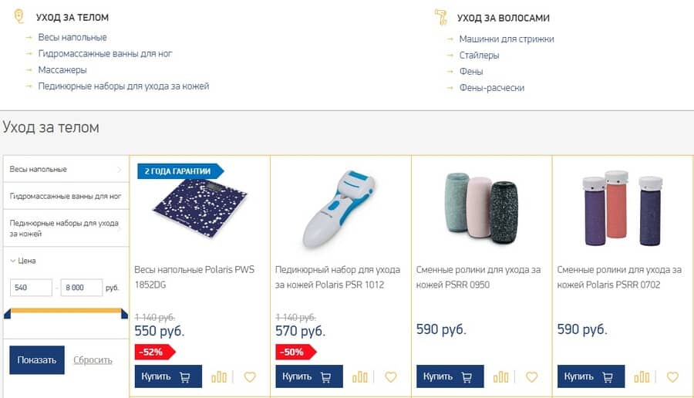Open Стайлеры in hair care menu
Screen dimensions: 694x398
click(x=479, y=56)
